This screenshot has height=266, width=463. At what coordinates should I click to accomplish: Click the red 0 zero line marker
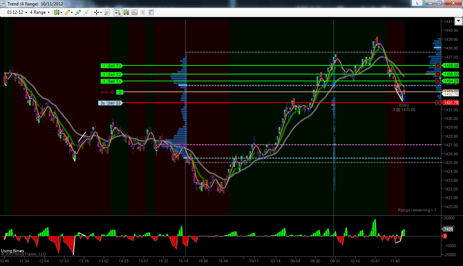445,236
